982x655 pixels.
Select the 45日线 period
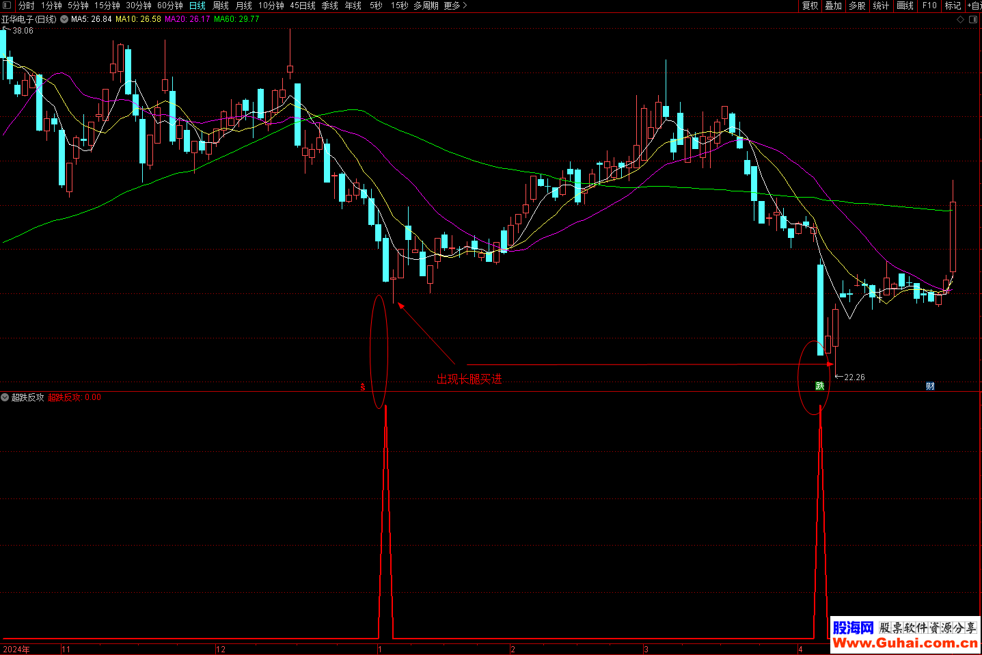pos(303,5)
